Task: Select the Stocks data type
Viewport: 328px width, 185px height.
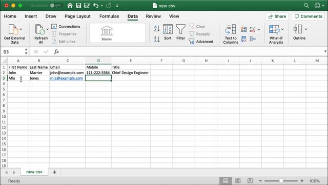Action: tap(107, 33)
